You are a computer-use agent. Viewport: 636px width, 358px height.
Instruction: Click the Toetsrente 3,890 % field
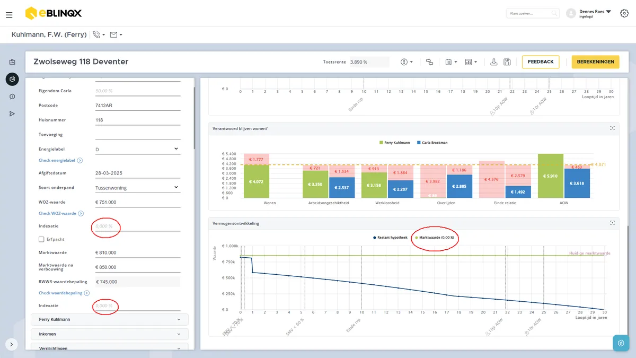tap(369, 62)
